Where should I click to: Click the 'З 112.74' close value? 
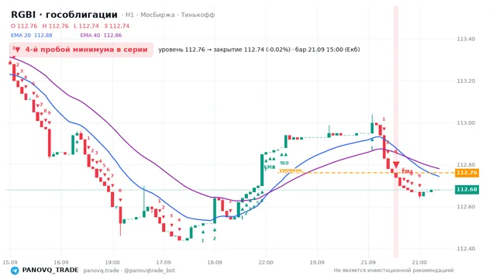tap(117, 26)
